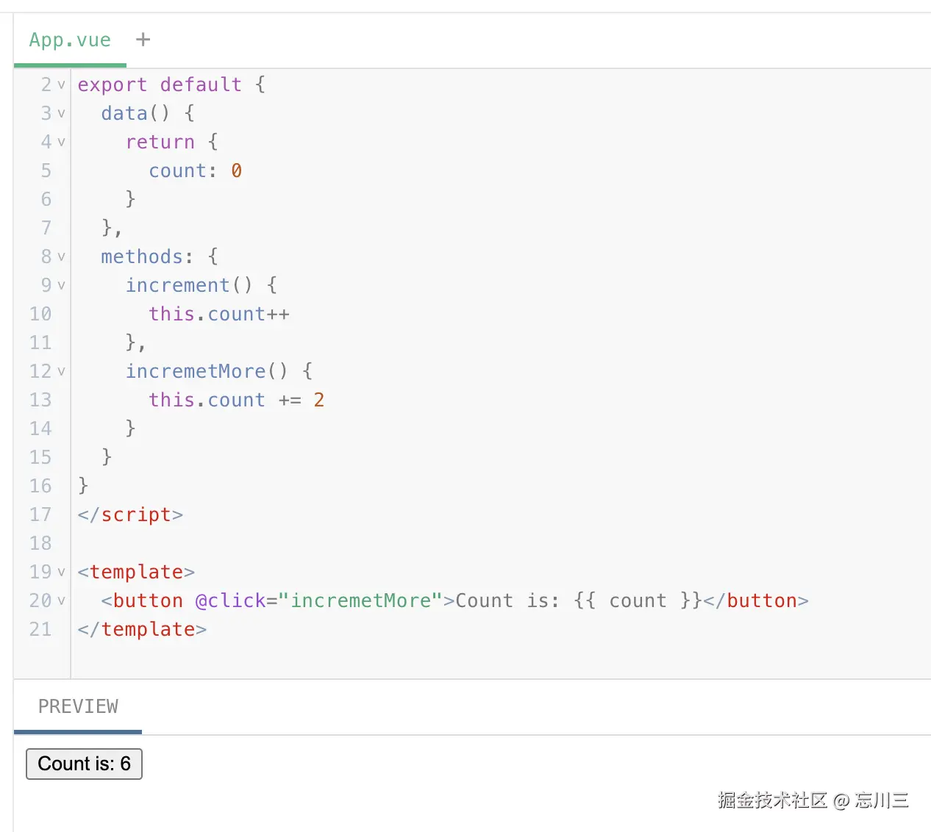The height and width of the screenshot is (832, 931).
Task: Collapse the export default block at line 2
Action: coord(61,85)
